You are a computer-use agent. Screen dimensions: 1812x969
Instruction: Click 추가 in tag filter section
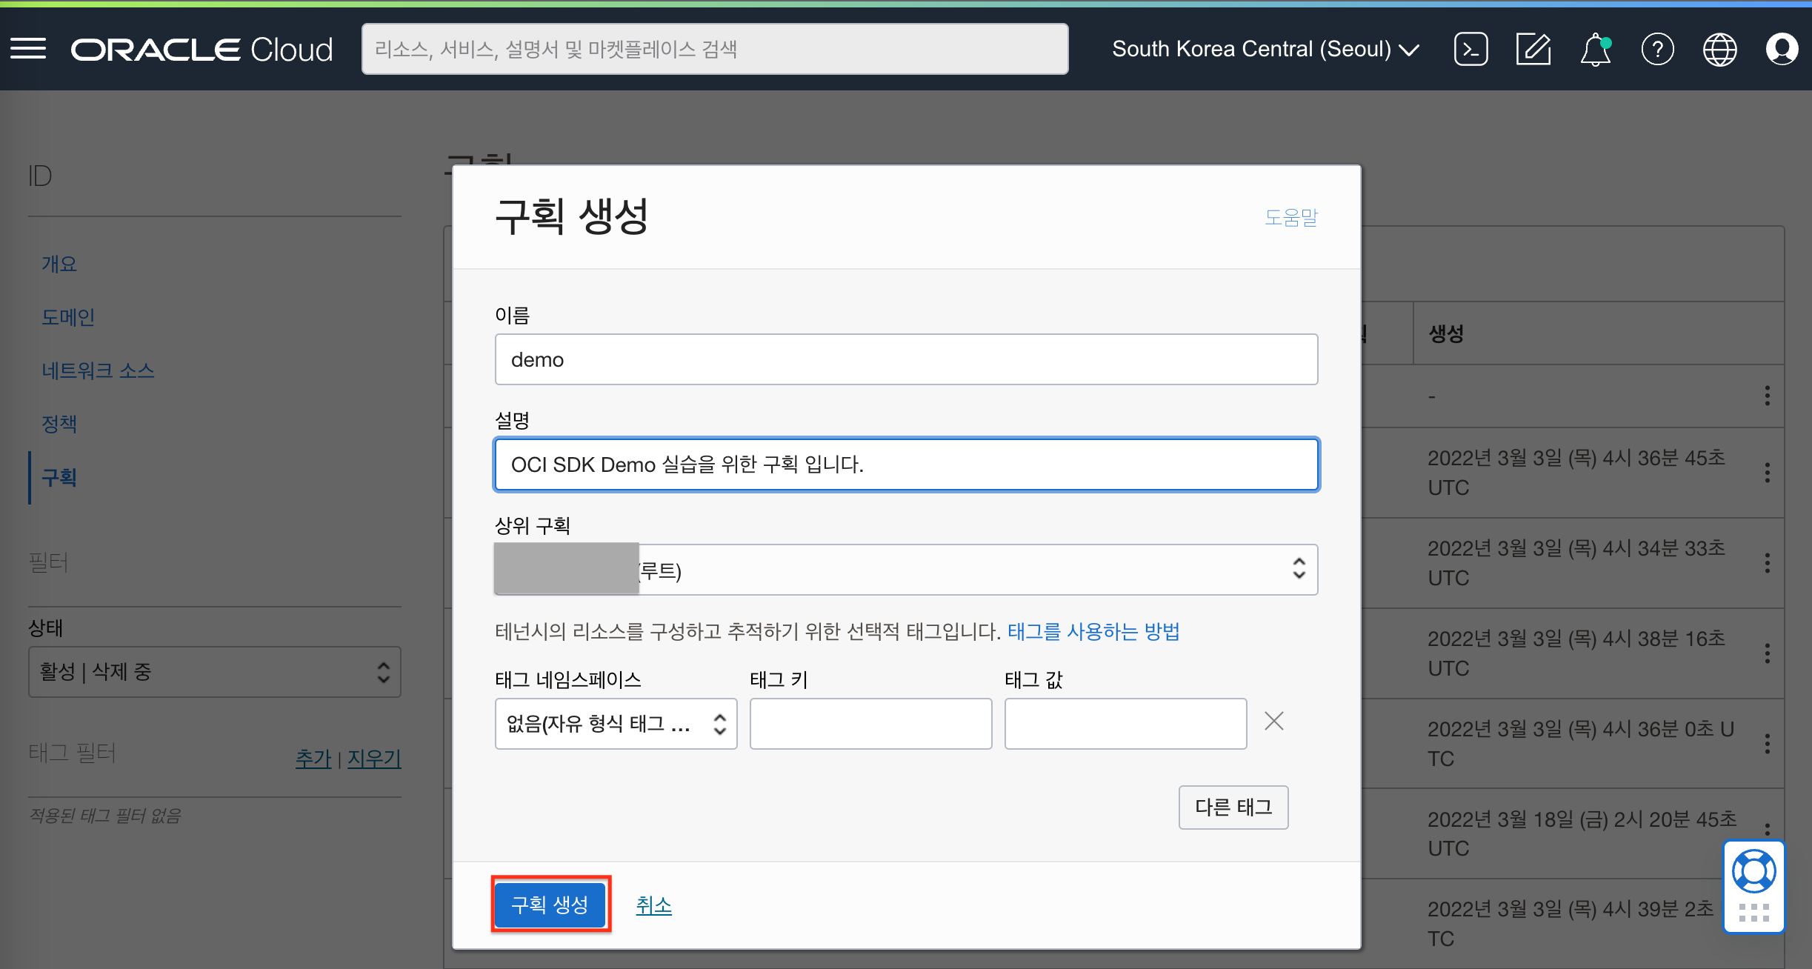pos(313,758)
